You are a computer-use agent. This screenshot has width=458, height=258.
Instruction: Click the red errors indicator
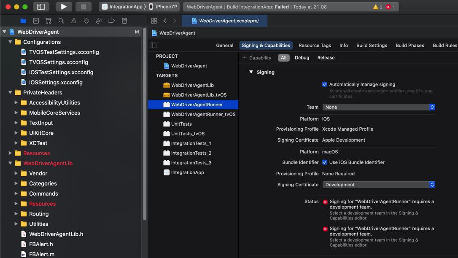pyautogui.click(x=391, y=7)
